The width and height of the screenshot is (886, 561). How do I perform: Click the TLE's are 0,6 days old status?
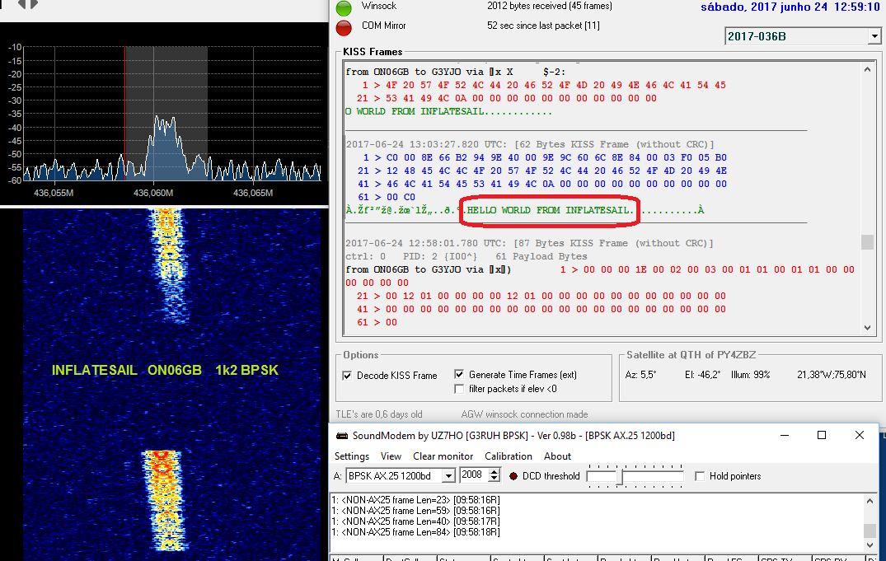(379, 414)
